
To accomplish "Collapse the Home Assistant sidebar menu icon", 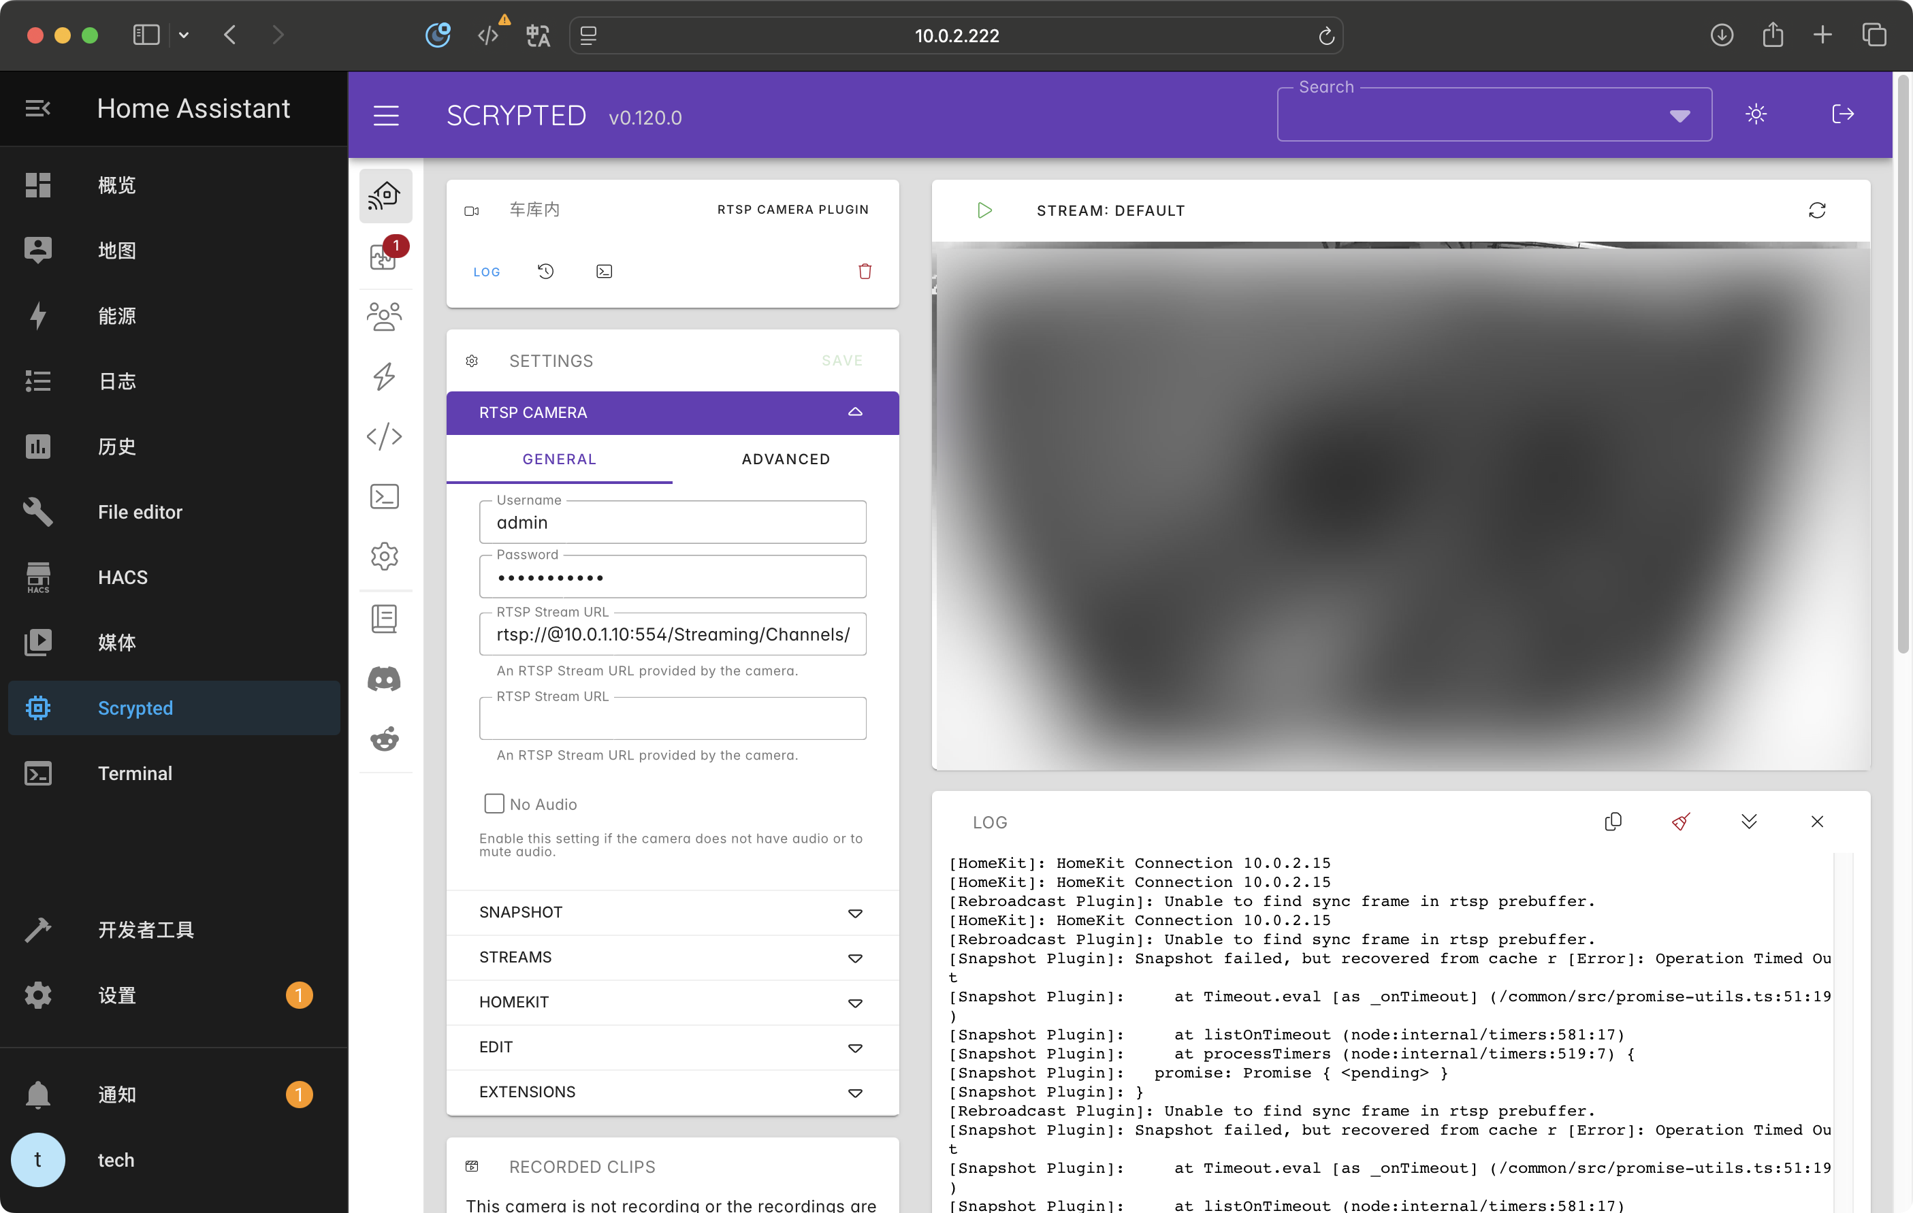I will 37,108.
